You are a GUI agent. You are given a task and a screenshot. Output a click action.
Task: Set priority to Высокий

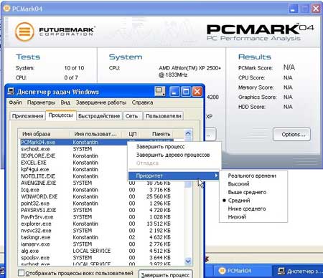(253, 184)
